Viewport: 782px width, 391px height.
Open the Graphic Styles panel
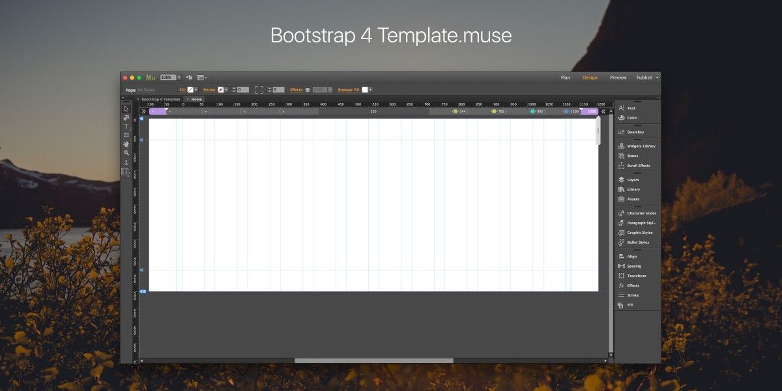[x=635, y=233]
